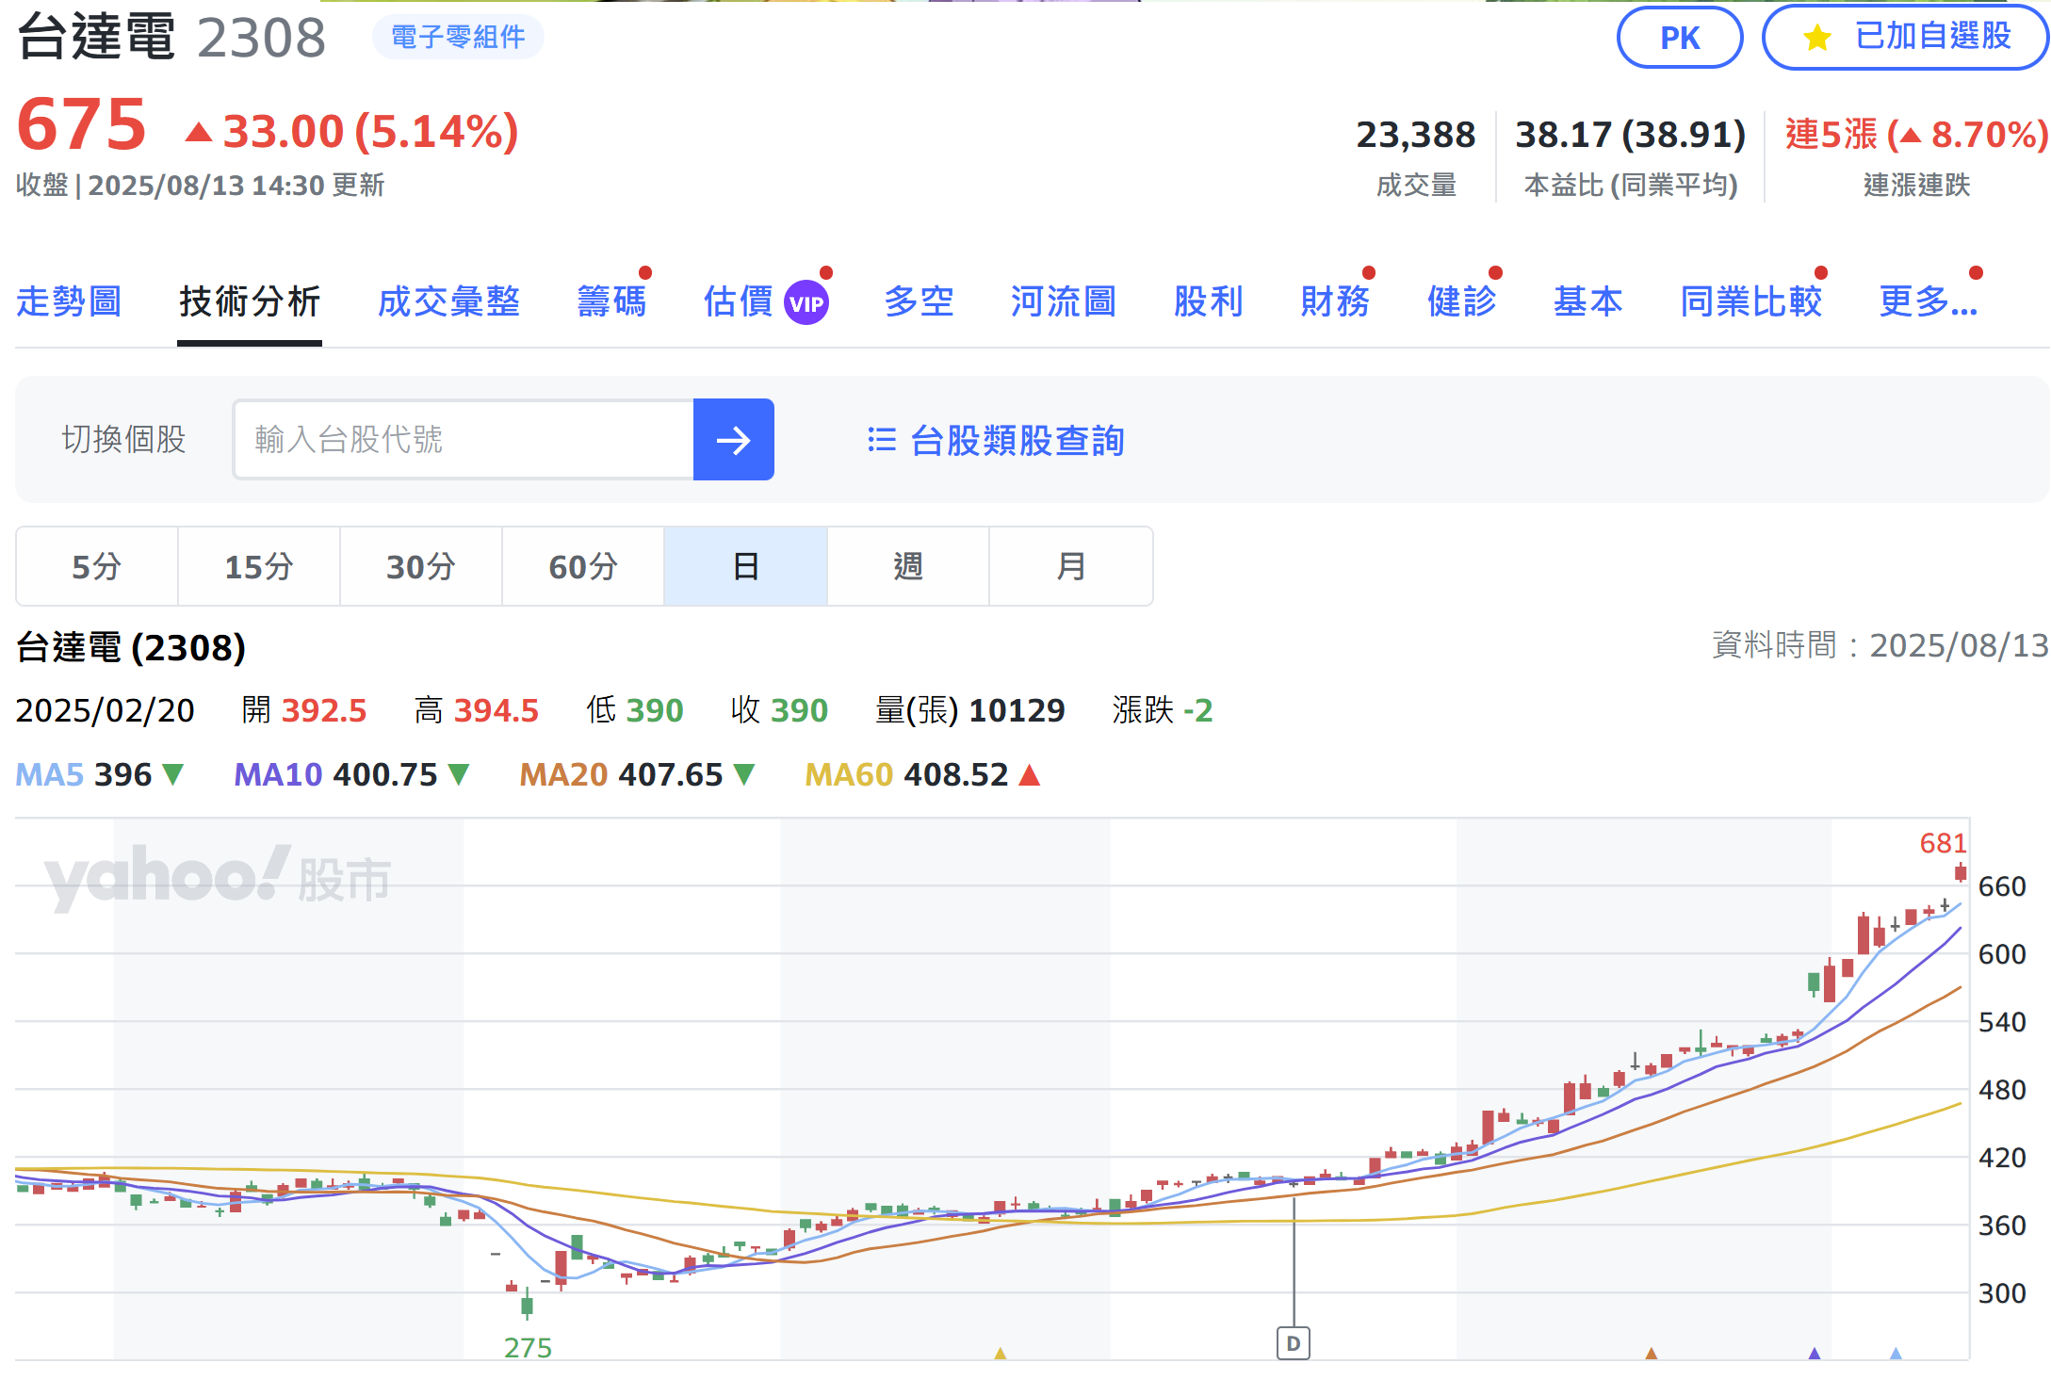Click the MA5 legend label

(x=50, y=774)
